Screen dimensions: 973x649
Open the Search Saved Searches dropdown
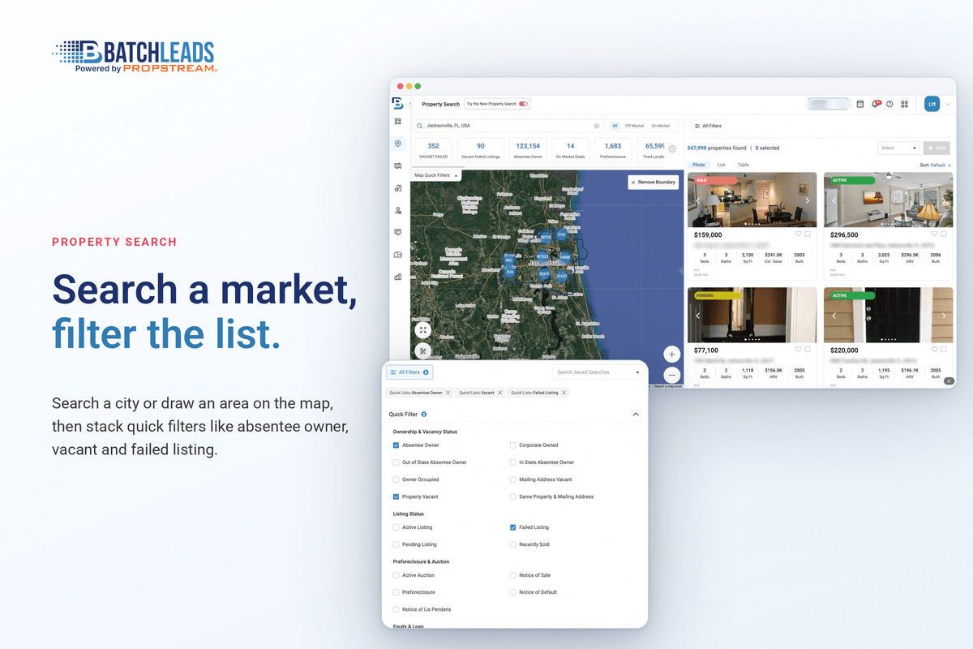(598, 372)
